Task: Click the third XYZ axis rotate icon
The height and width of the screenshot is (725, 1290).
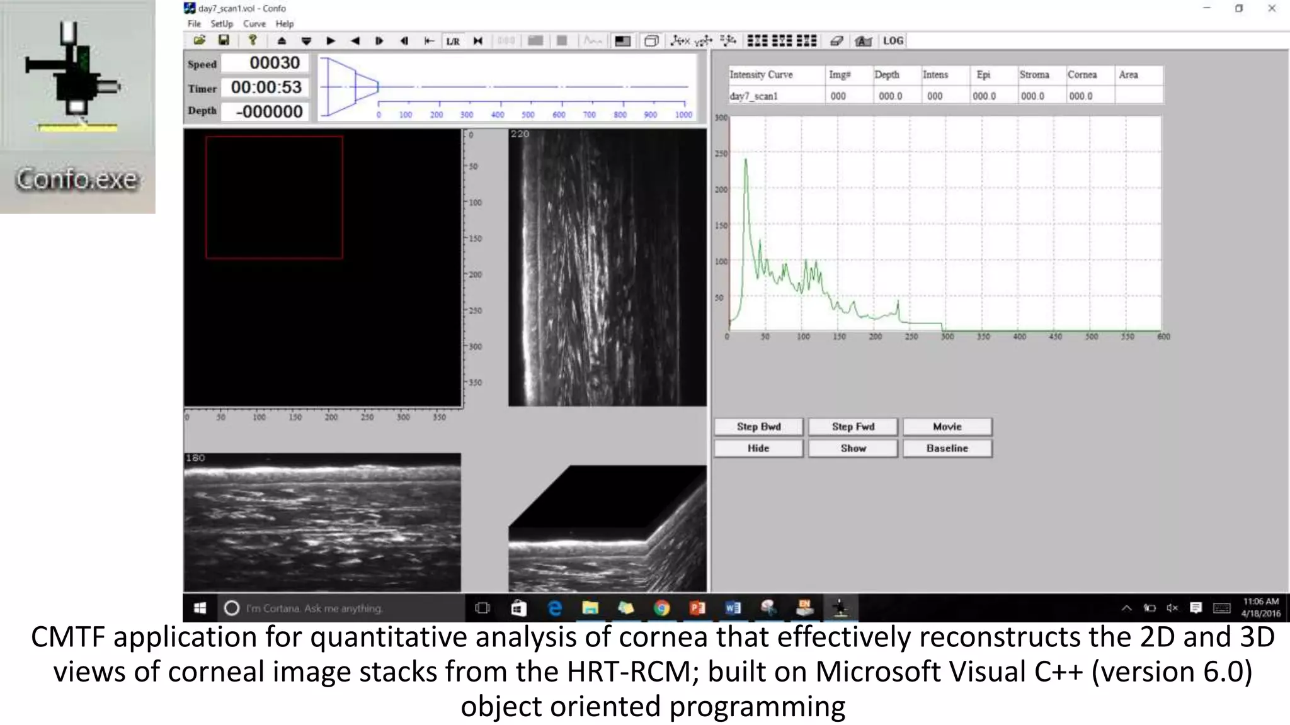Action: [x=728, y=41]
